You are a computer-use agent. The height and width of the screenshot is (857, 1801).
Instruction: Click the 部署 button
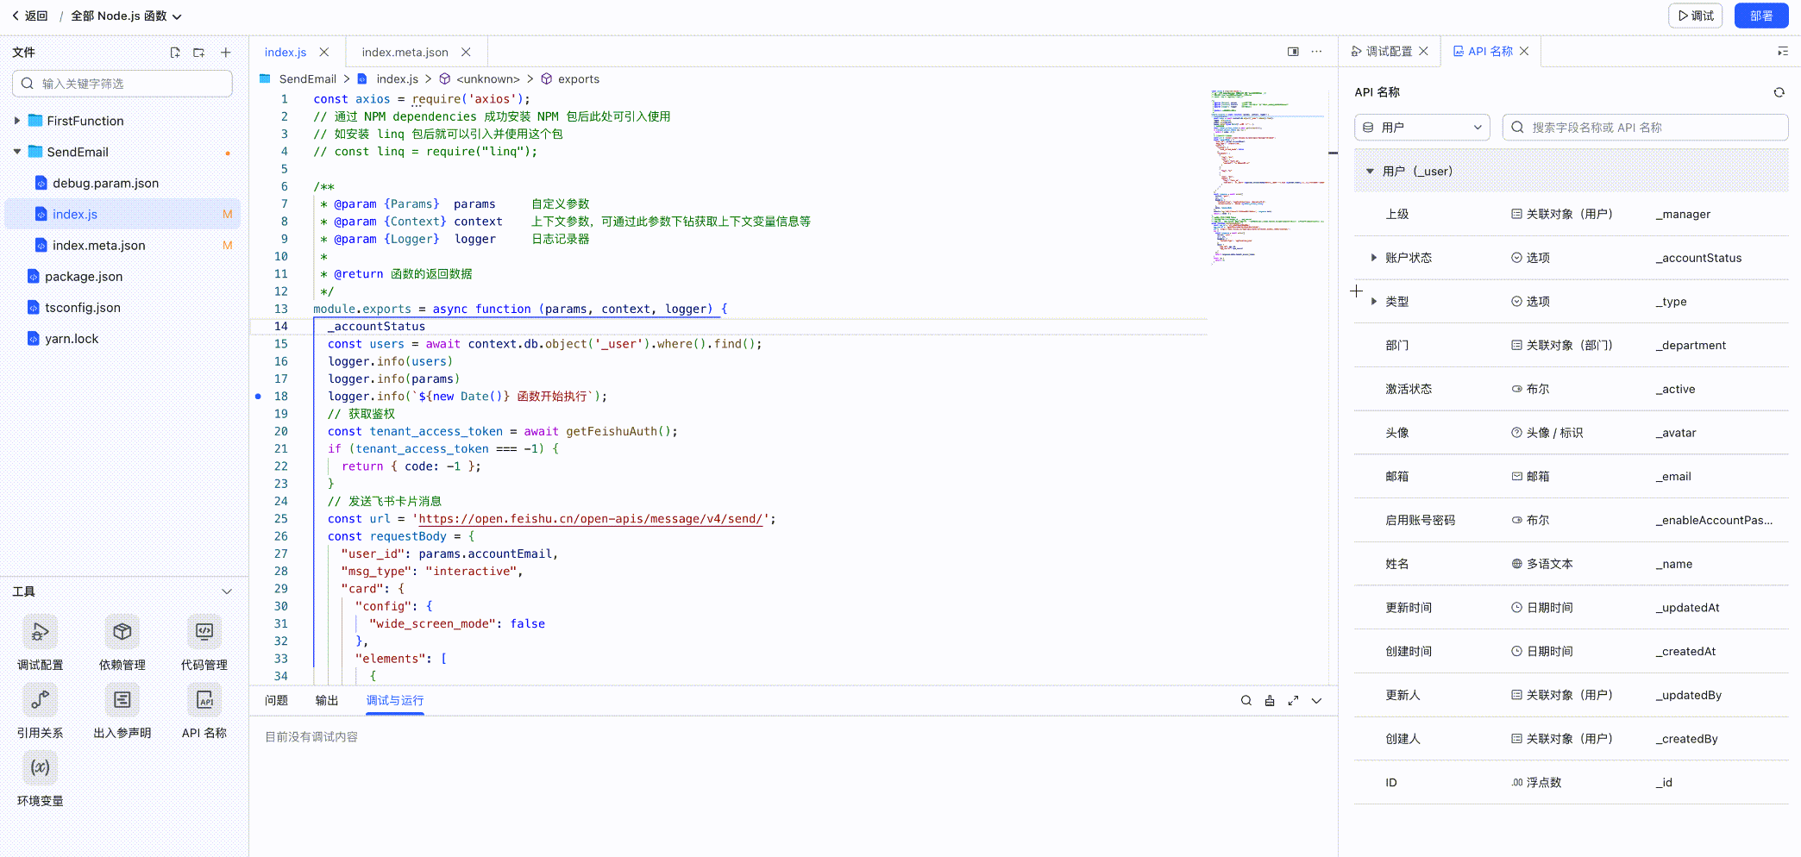coord(1761,16)
